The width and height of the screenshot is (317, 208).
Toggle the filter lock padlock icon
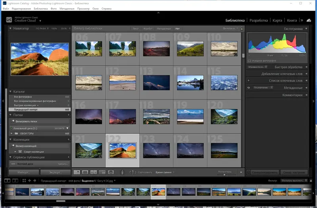(242, 28)
